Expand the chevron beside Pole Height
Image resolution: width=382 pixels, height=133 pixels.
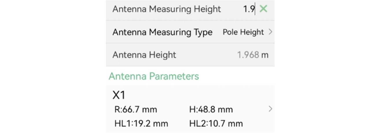tap(271, 32)
